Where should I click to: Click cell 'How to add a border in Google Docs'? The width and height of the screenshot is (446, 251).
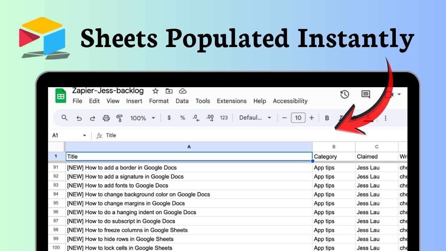pyautogui.click(x=189, y=168)
